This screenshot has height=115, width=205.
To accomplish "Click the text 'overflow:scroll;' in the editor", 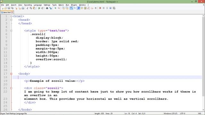I will pos(51,59).
